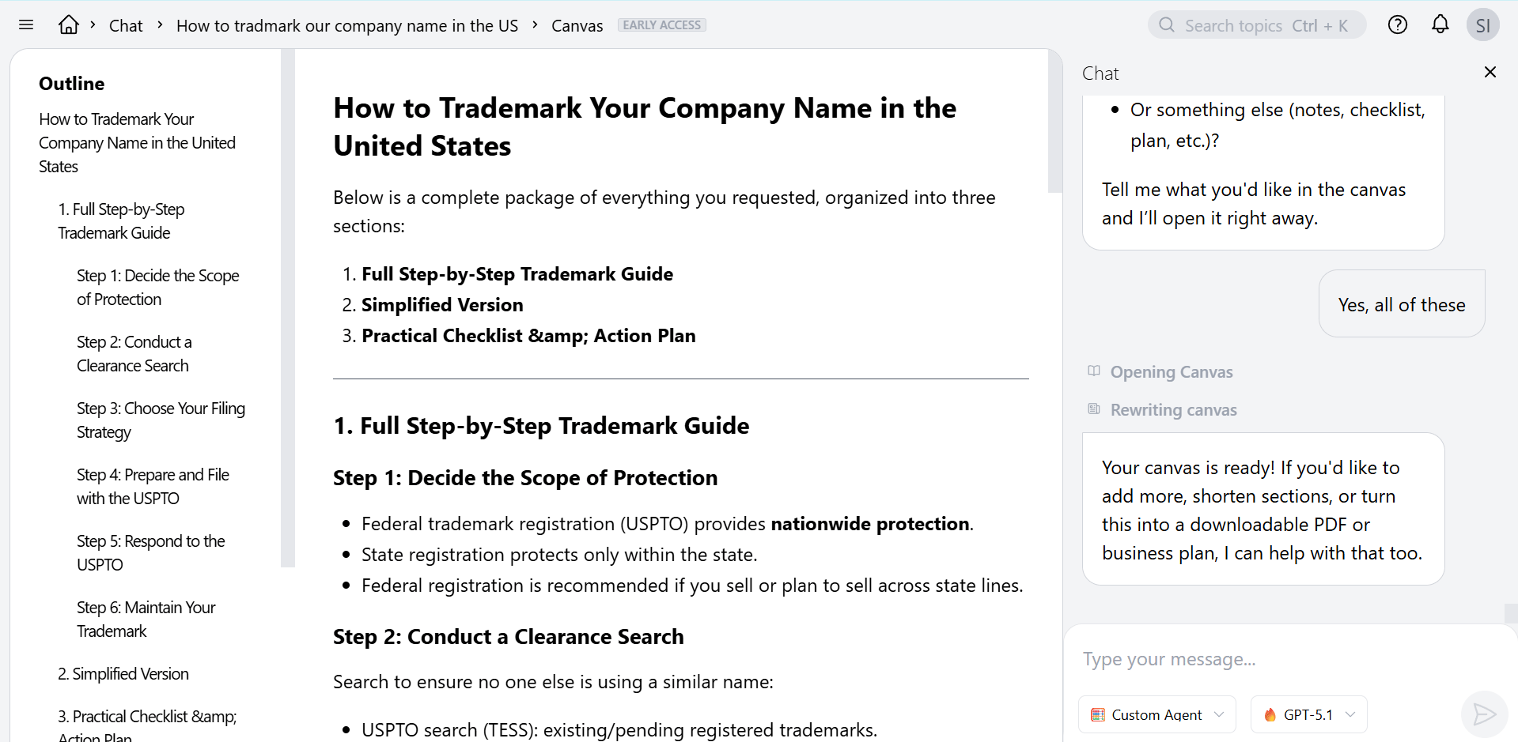
Task: Open the trademark conversation breadcrumb
Action: (x=346, y=25)
